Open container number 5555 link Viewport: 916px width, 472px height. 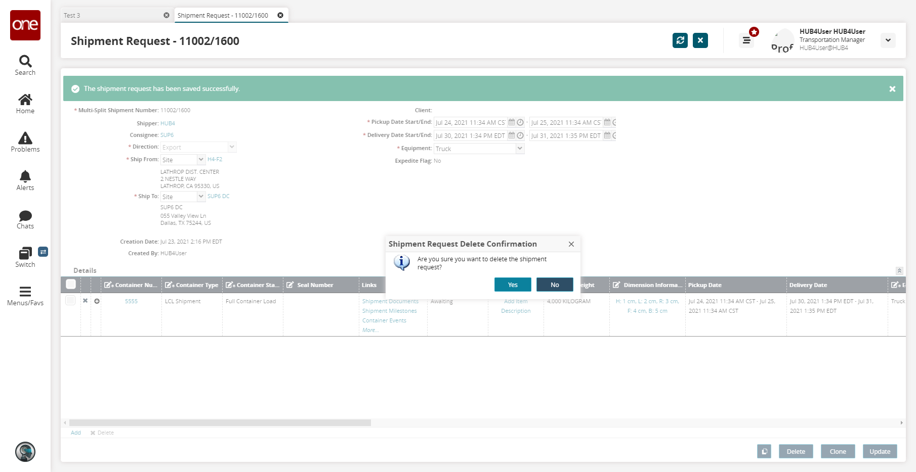point(131,301)
